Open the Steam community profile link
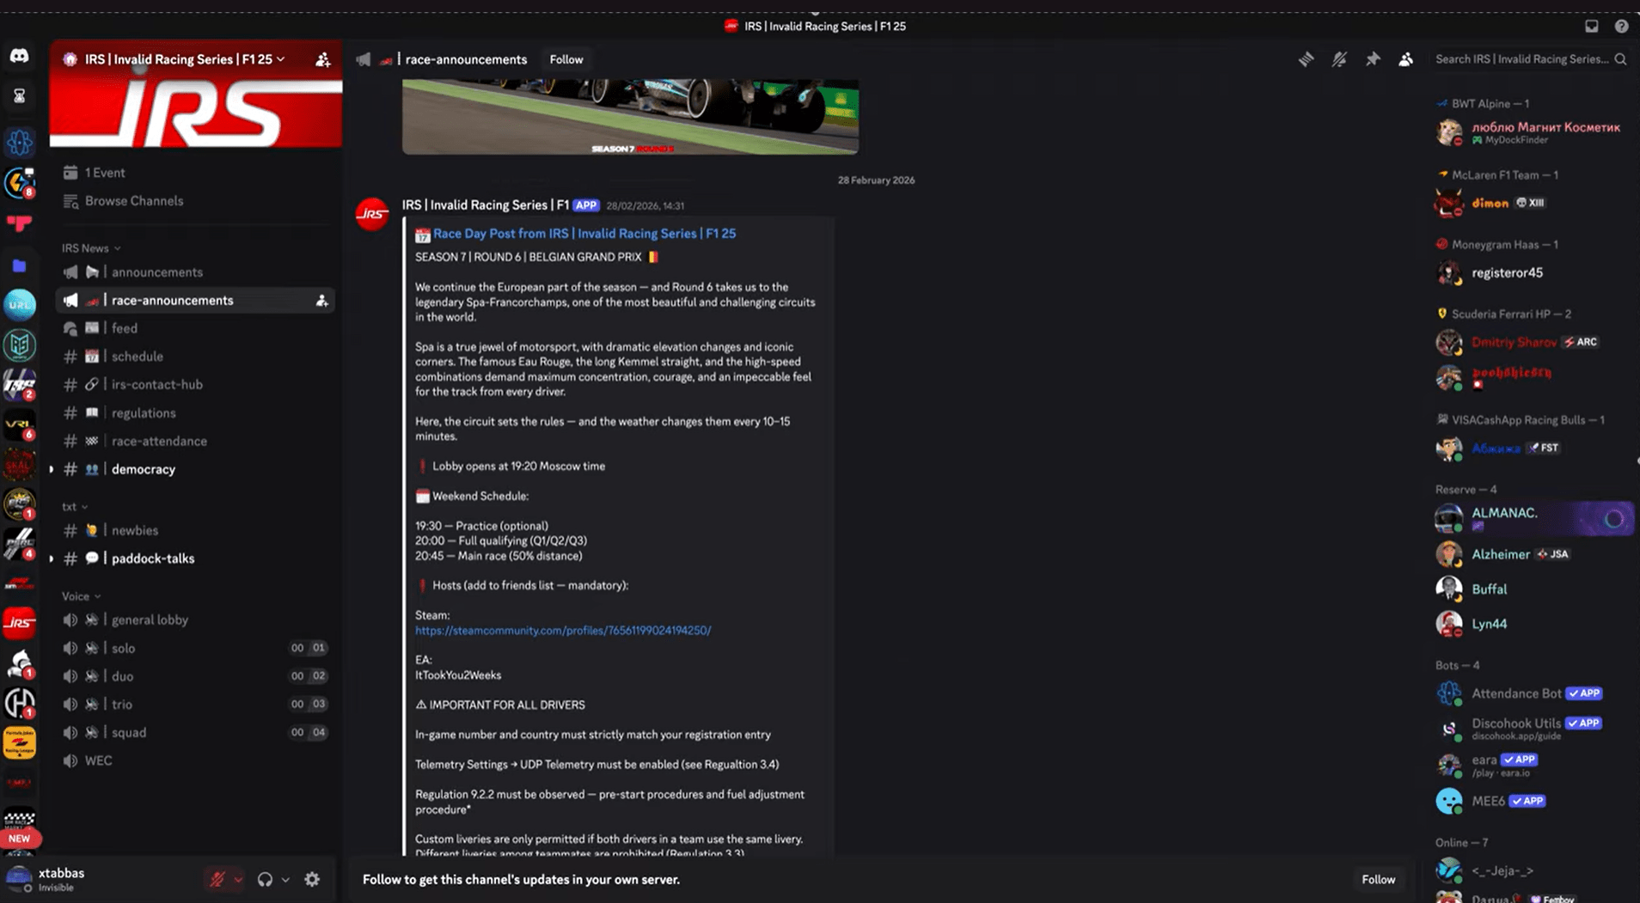The height and width of the screenshot is (903, 1640). pos(563,631)
